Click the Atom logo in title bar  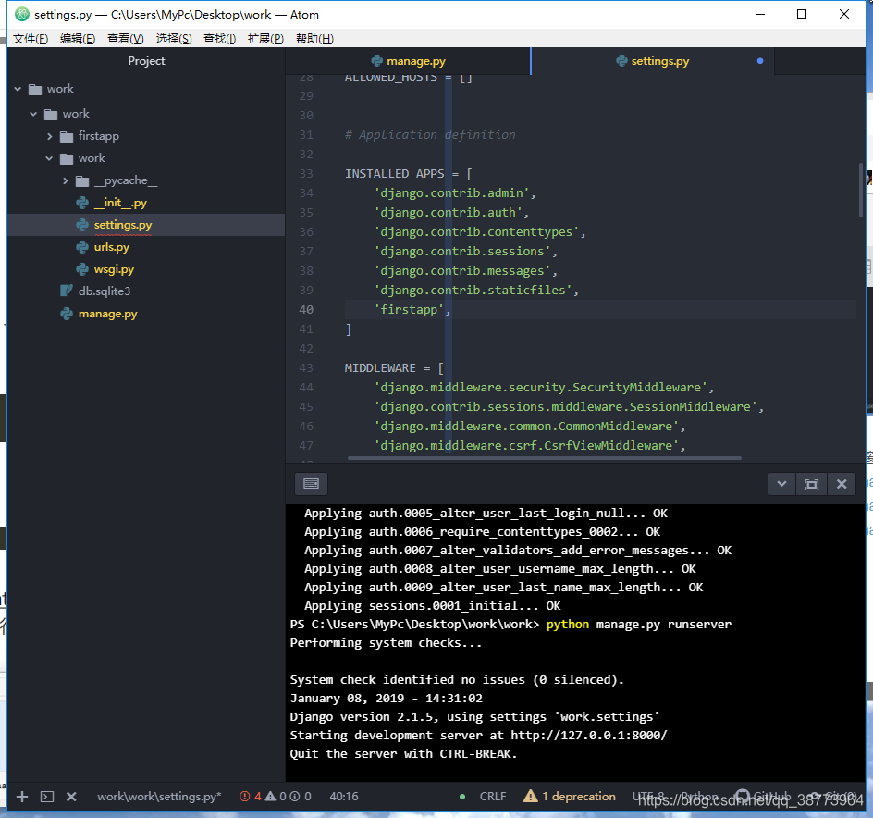tap(21, 15)
